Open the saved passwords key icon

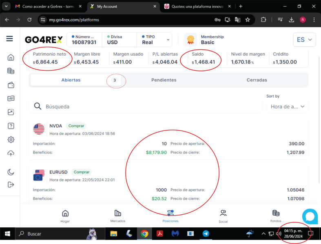pos(217,20)
